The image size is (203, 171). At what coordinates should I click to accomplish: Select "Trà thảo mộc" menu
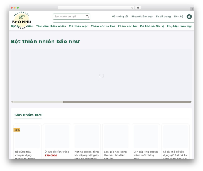tap(78, 26)
